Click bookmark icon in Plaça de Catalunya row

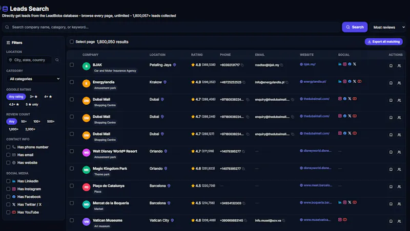click(x=391, y=187)
